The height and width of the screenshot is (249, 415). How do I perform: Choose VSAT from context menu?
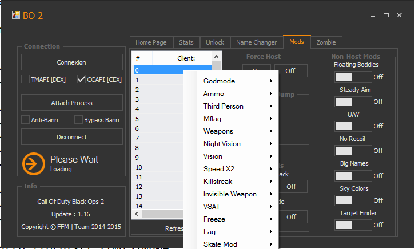238,206
